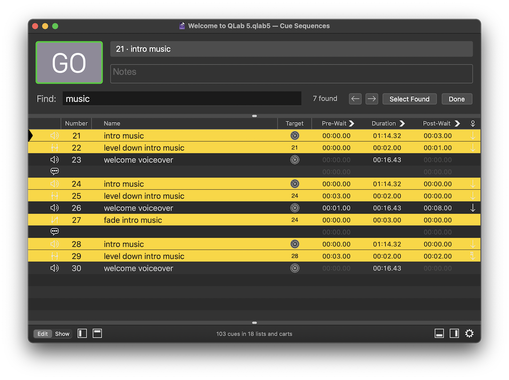Switch to Edit mode

(x=43, y=334)
